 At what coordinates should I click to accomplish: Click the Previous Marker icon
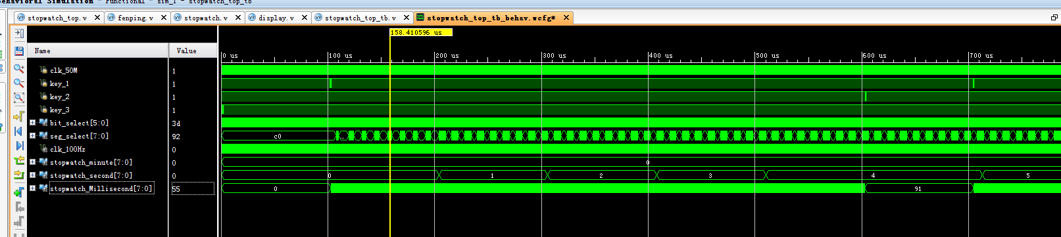19,207
